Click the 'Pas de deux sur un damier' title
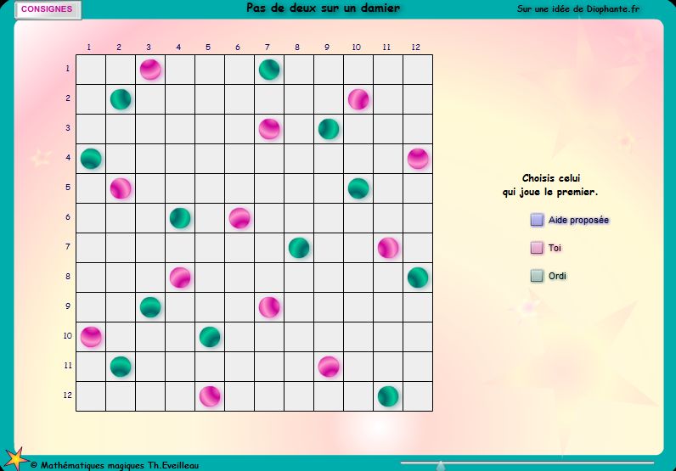 [323, 8]
